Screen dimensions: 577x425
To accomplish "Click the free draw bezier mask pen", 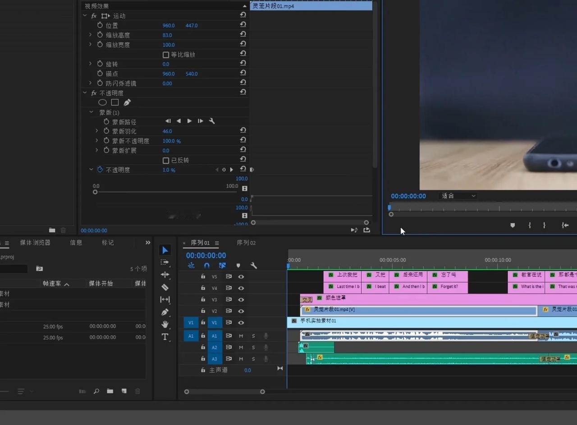I will click(x=127, y=102).
